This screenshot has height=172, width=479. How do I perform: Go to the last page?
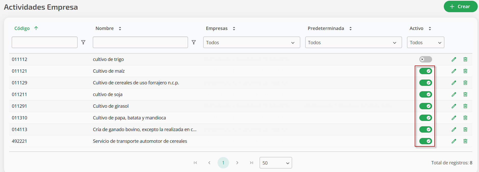coord(251,163)
